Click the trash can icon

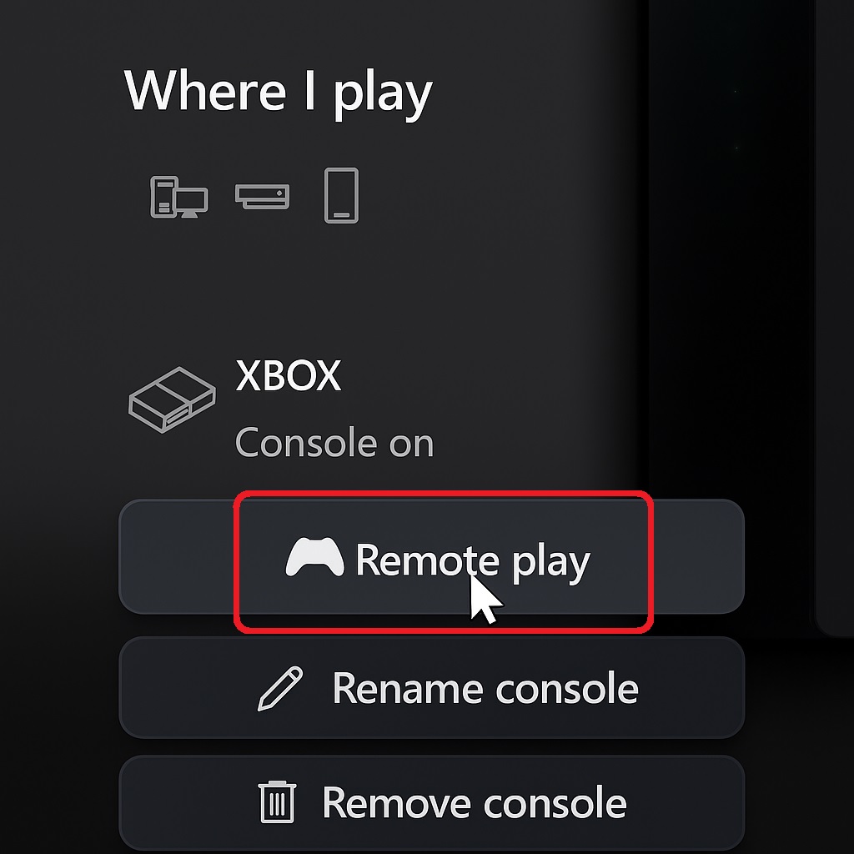point(277,801)
